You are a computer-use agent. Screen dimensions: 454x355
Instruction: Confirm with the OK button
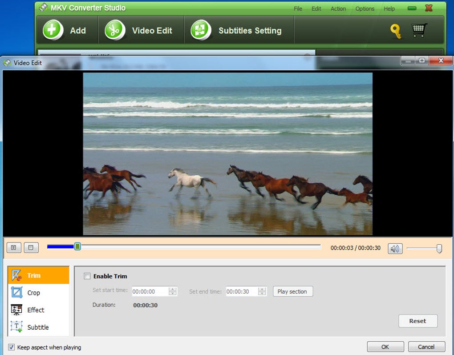coord(385,347)
